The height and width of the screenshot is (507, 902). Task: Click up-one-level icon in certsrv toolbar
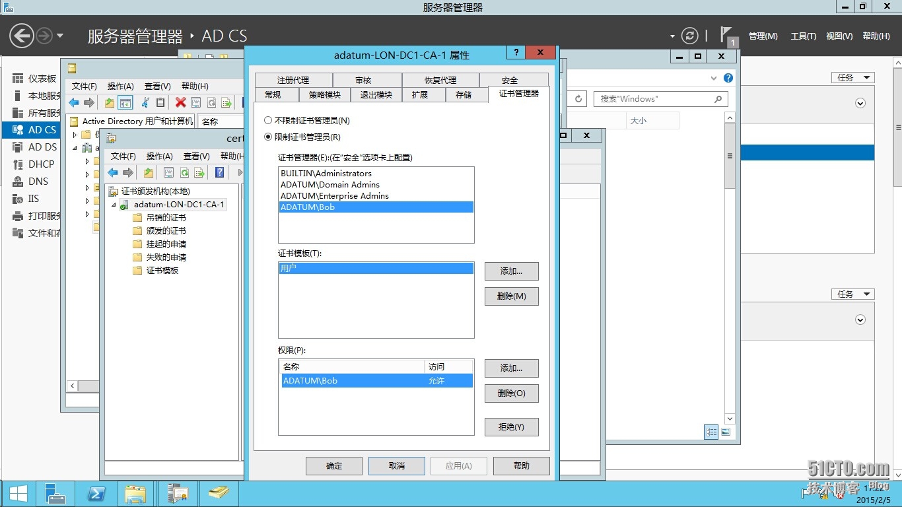click(x=149, y=172)
